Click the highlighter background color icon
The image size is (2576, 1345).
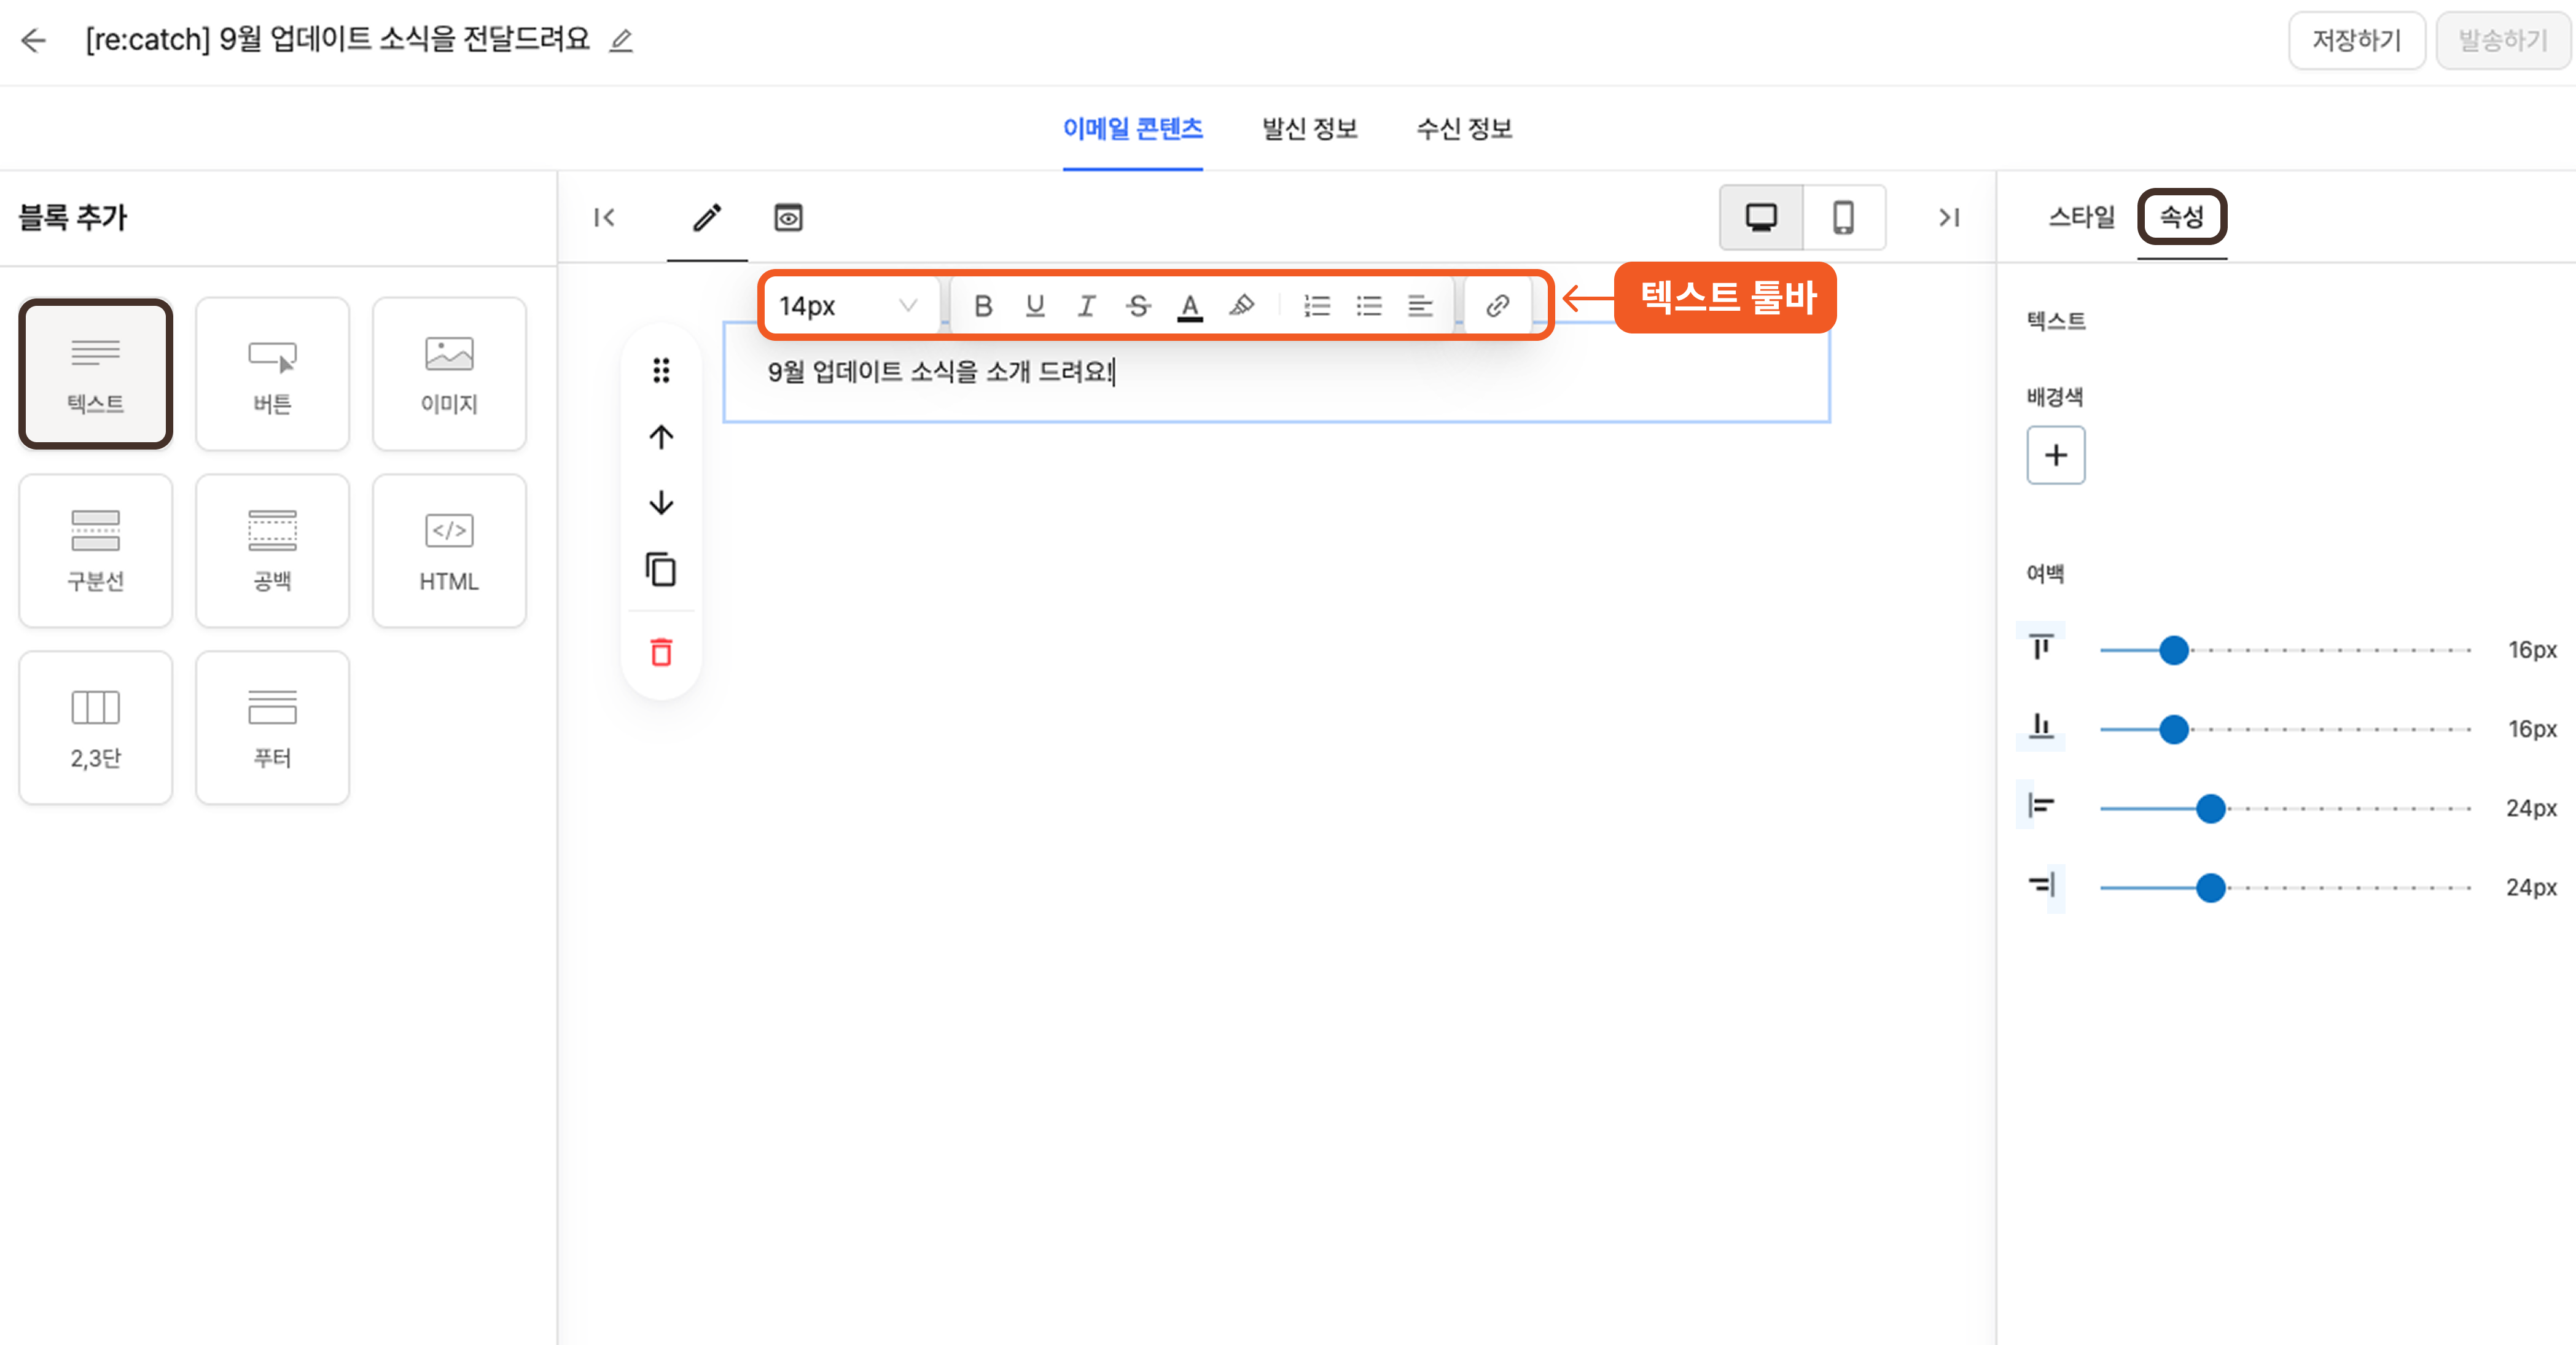[1242, 306]
